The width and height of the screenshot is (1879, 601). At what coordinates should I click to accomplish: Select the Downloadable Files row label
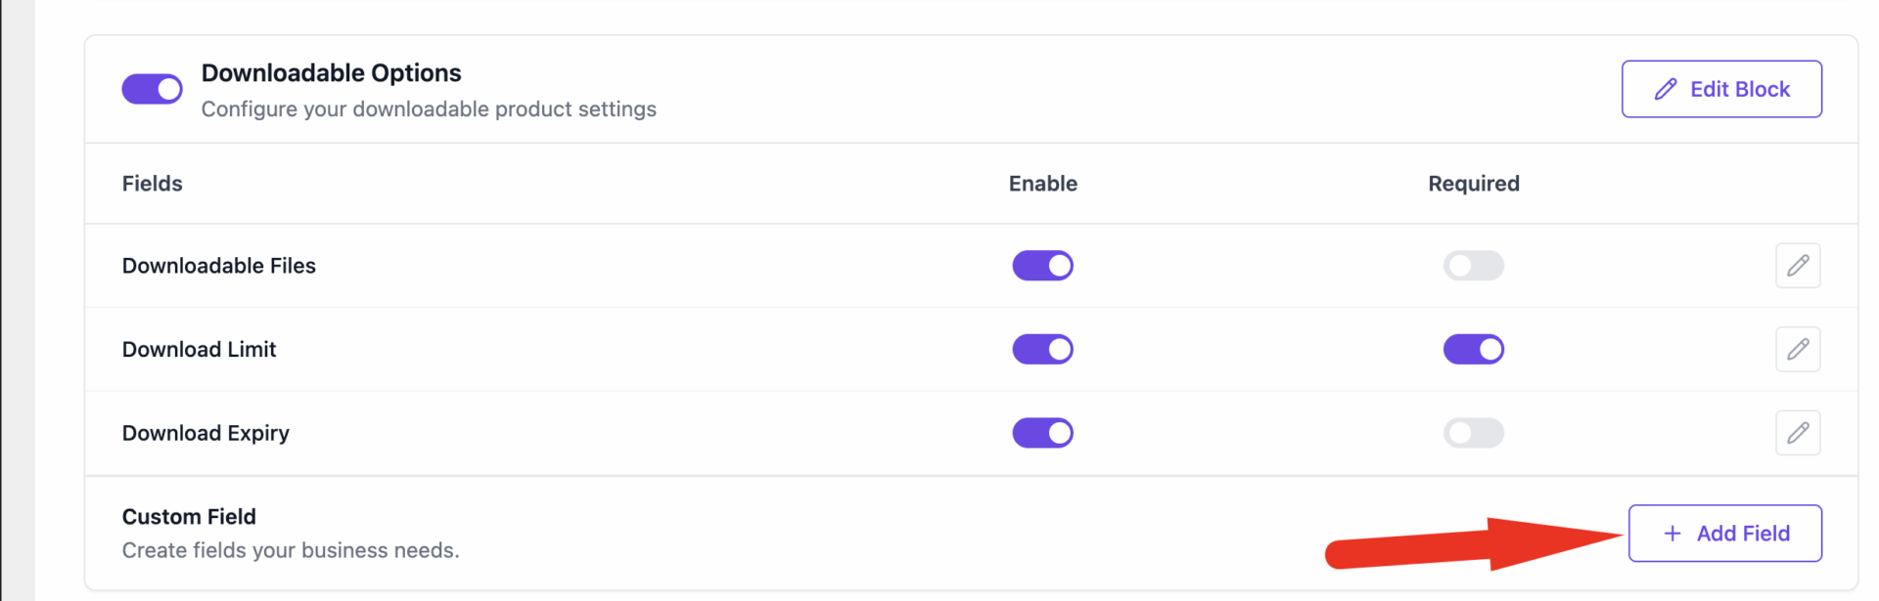click(218, 265)
